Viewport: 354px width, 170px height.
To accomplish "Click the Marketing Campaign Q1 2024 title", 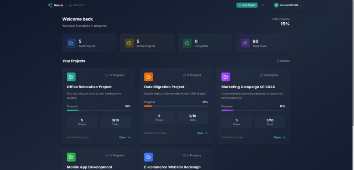I will pyautogui.click(x=248, y=87).
